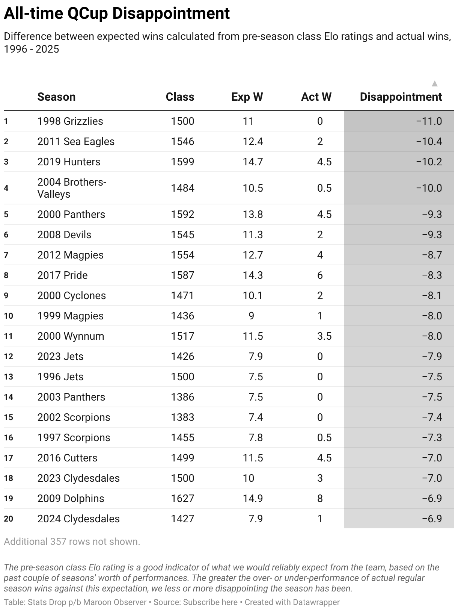Click the Exp W column header
Image resolution: width=458 pixels, height=611 pixels.
(x=247, y=97)
